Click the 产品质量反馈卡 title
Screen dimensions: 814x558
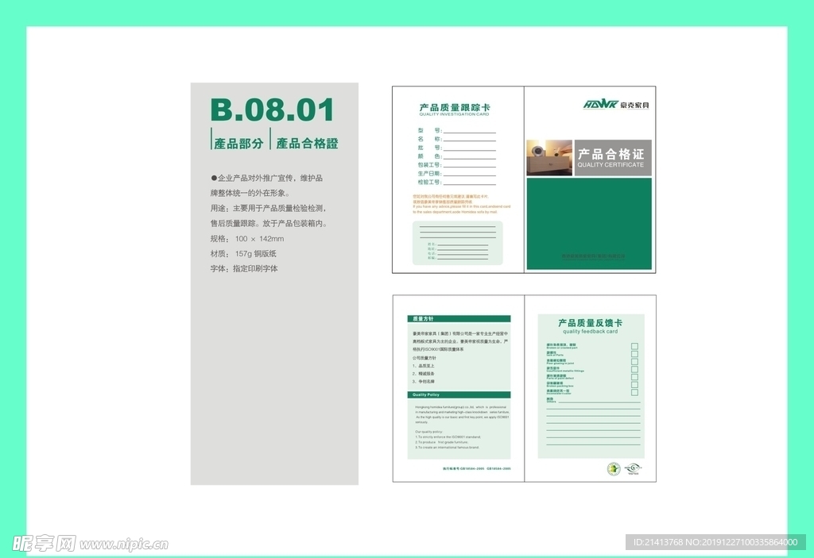click(591, 322)
